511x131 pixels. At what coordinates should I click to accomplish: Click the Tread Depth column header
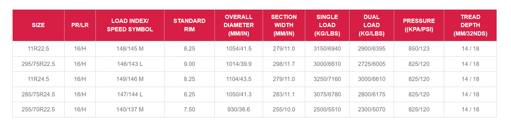pos(470,25)
